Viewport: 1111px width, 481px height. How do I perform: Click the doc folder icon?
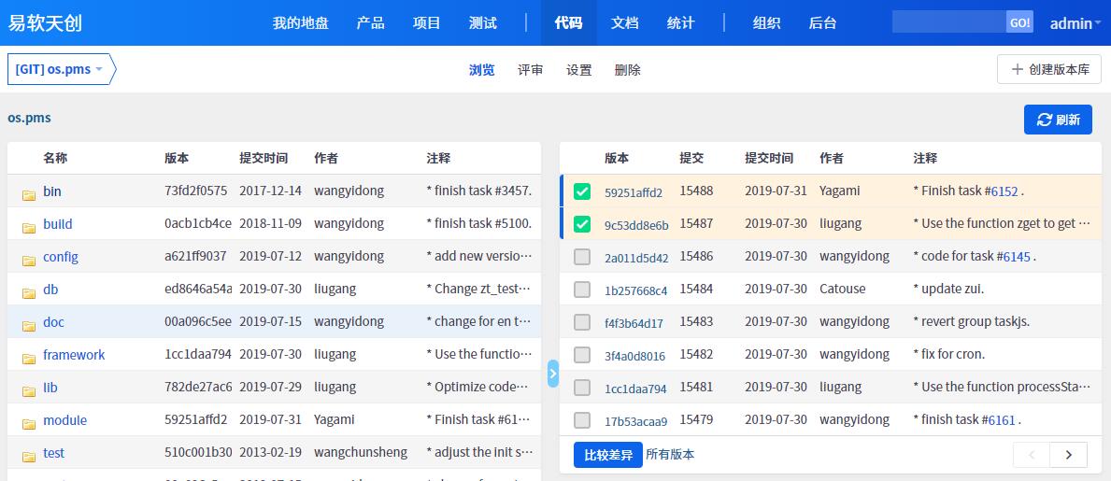tap(29, 325)
